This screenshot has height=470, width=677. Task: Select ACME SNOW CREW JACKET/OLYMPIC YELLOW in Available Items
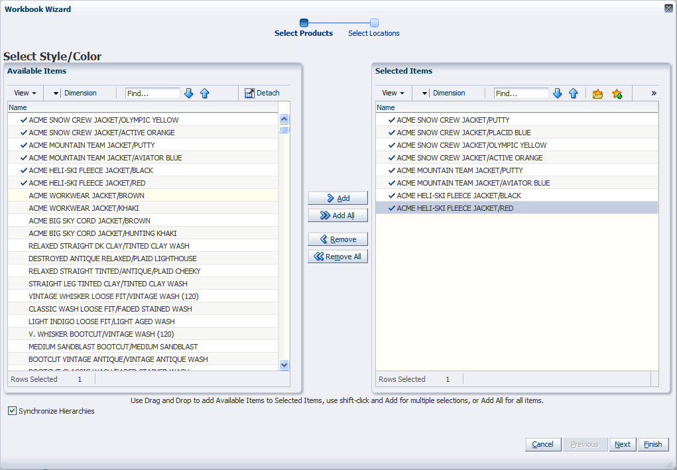tap(143, 120)
